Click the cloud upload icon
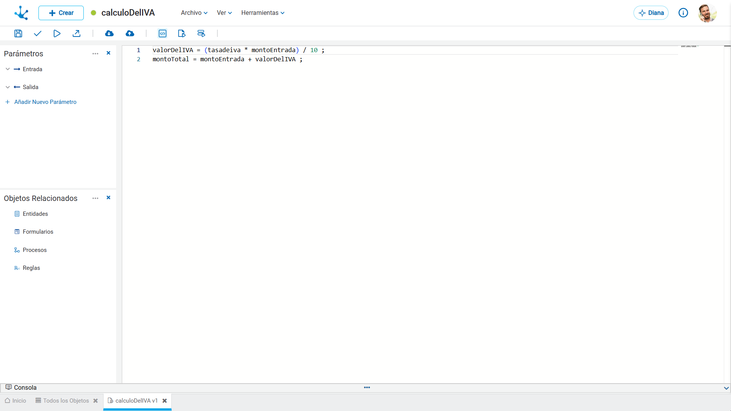This screenshot has width=731, height=411. 130,33
